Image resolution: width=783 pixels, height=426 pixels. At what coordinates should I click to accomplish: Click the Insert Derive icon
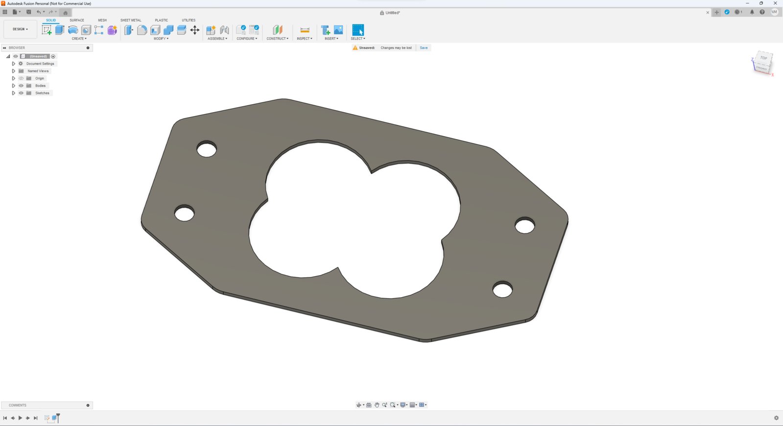click(x=325, y=30)
